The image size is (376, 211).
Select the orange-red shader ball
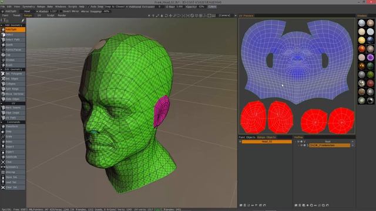point(362,49)
